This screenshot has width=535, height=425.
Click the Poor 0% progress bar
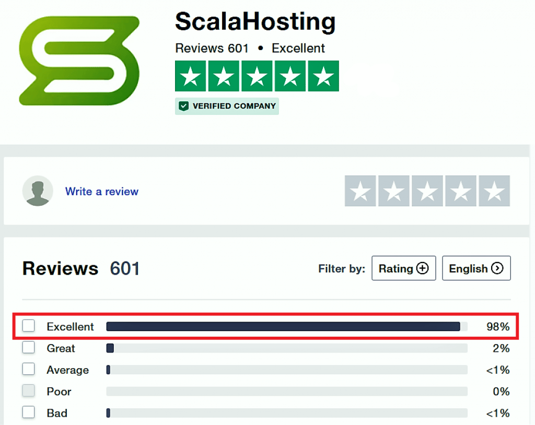287,391
